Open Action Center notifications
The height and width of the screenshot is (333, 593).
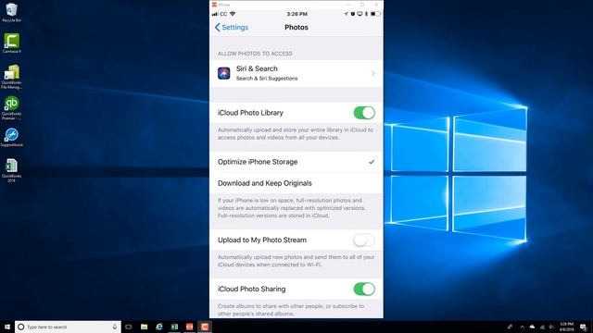[x=584, y=327]
